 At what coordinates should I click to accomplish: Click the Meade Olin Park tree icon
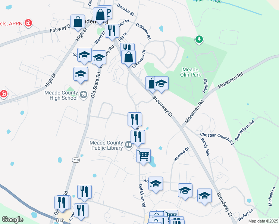coord(199,40)
